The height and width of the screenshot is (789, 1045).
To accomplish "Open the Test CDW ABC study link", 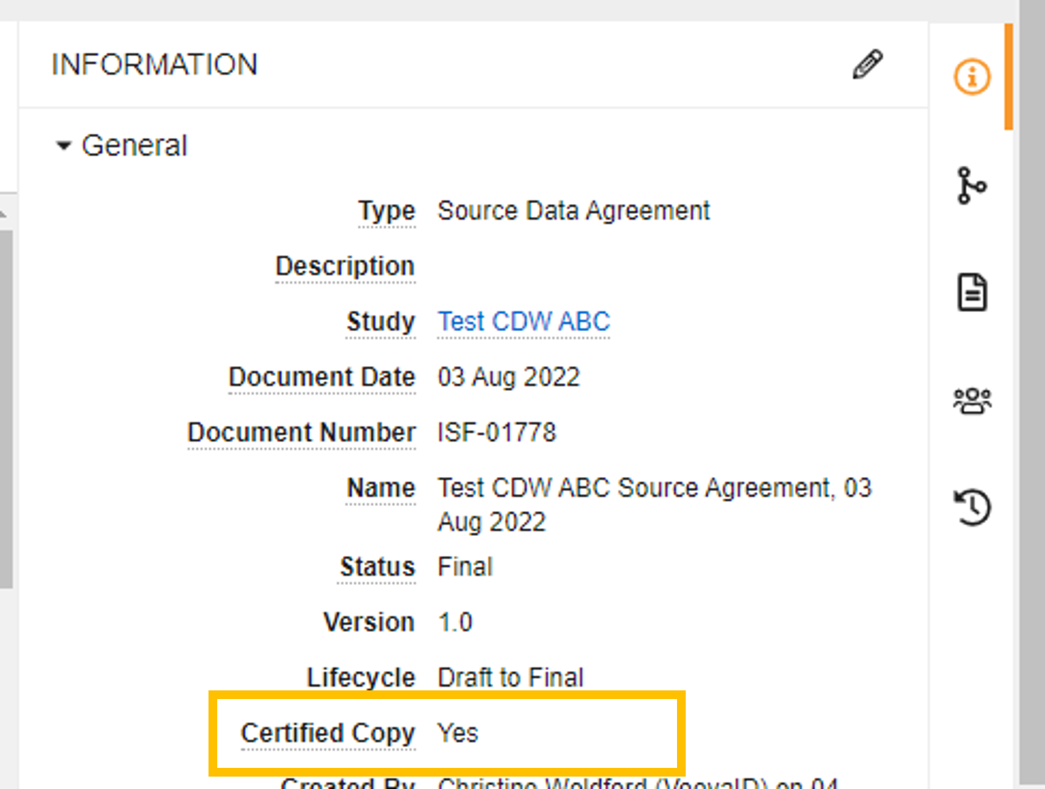I will click(524, 321).
